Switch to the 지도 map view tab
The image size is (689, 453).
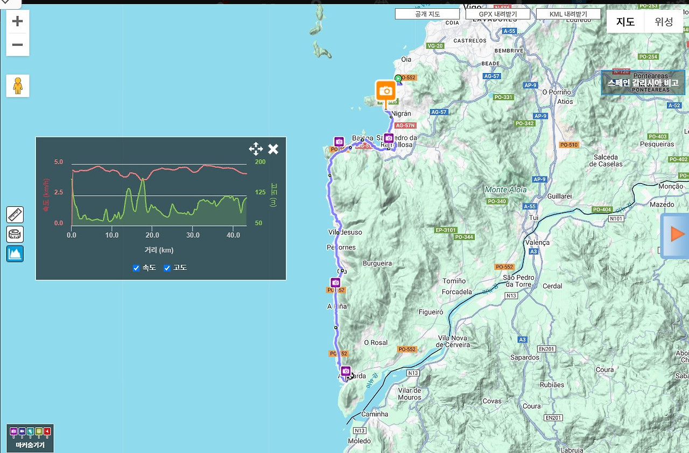(625, 22)
